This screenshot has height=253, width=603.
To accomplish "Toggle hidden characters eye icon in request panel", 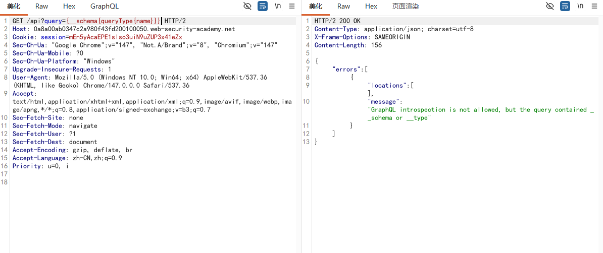I will (x=247, y=6).
